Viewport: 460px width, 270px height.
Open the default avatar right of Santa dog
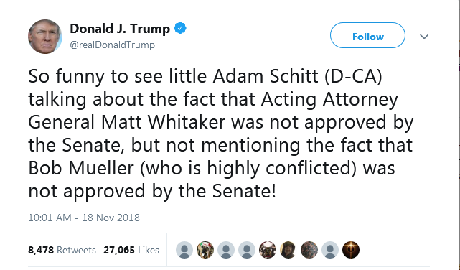pyautogui.click(x=226, y=250)
